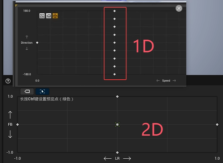Click the -180.0 Direction axis minimum
The image size is (223, 163).
27,74
